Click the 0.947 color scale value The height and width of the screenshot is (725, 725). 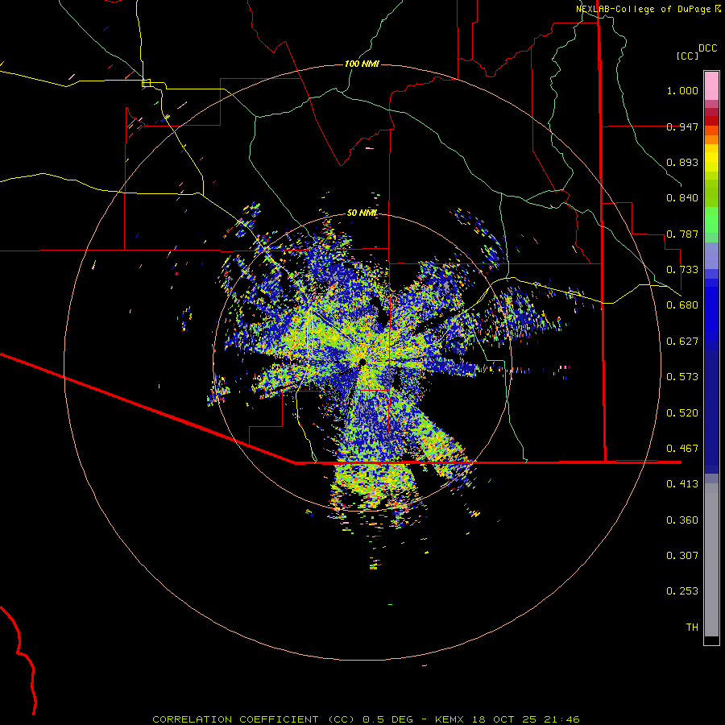pos(682,126)
